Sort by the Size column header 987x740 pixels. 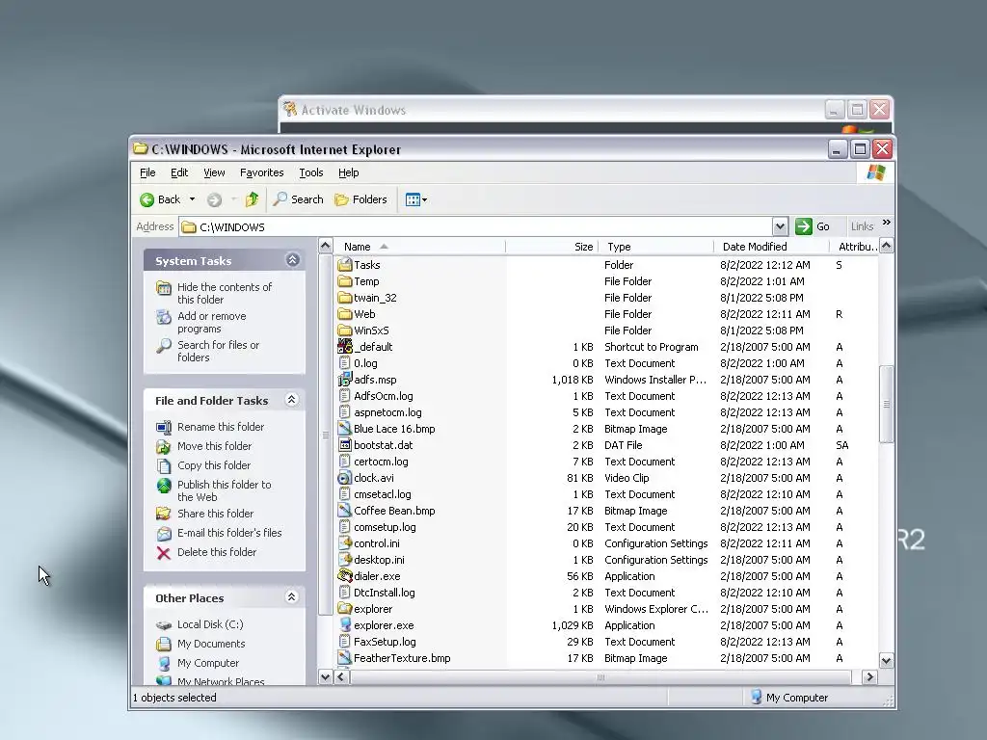[552, 247]
